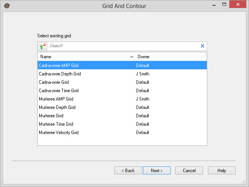Clear the search with the blue X
Image resolution: width=249 pixels, height=187 pixels.
click(202, 46)
